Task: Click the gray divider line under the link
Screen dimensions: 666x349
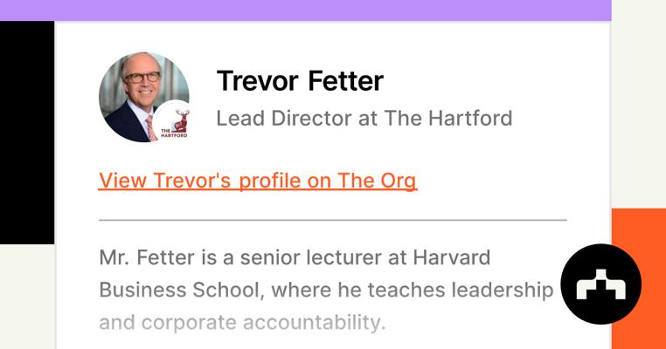Action: (x=332, y=220)
